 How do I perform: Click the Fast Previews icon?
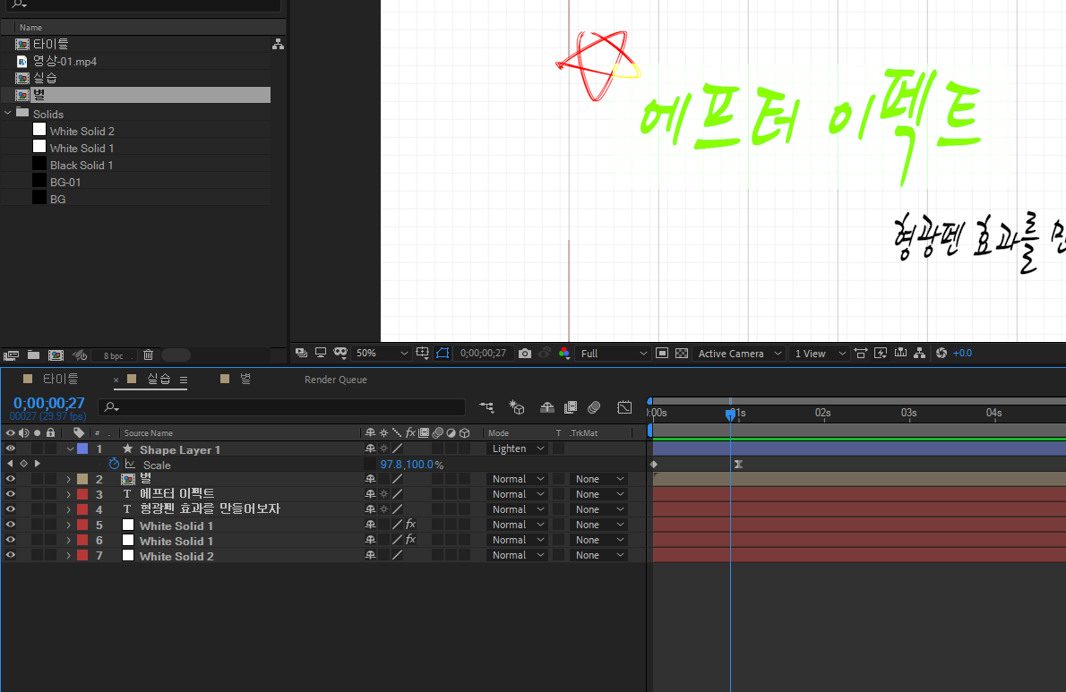tap(881, 353)
